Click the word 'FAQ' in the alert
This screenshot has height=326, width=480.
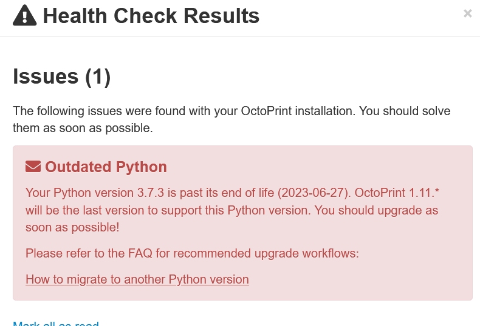(x=140, y=253)
